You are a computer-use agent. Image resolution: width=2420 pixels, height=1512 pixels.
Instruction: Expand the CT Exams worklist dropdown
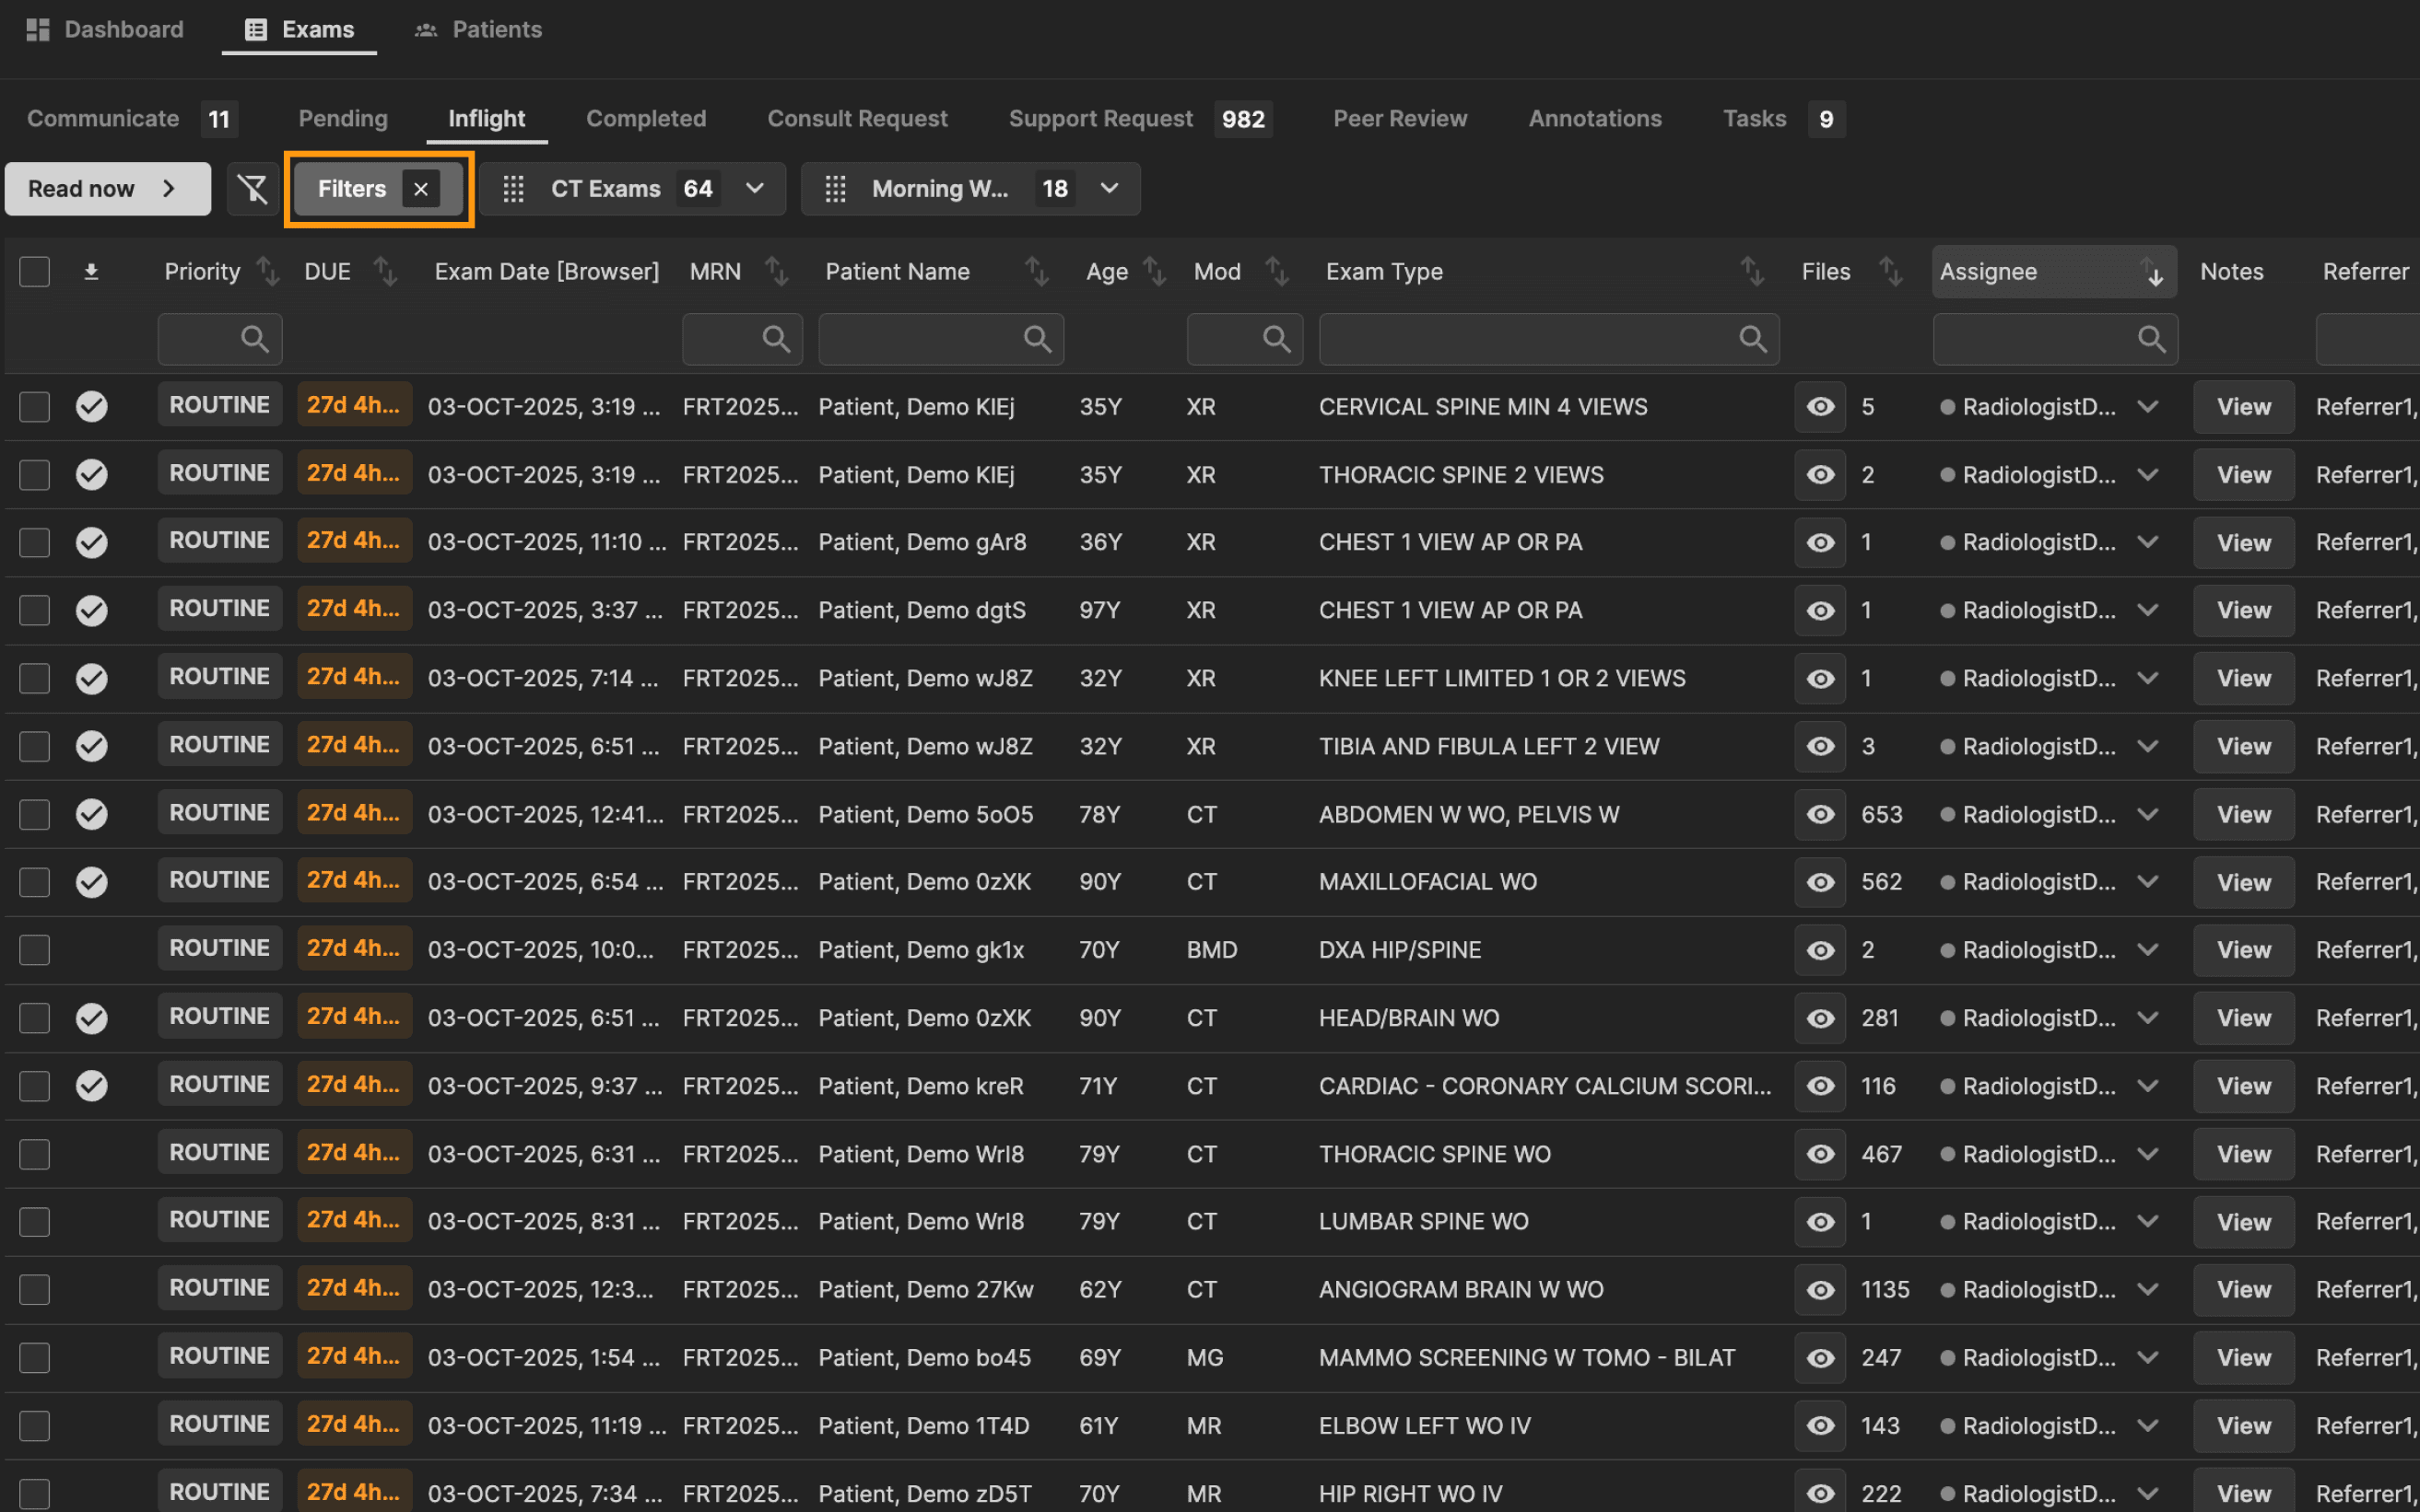[756, 189]
